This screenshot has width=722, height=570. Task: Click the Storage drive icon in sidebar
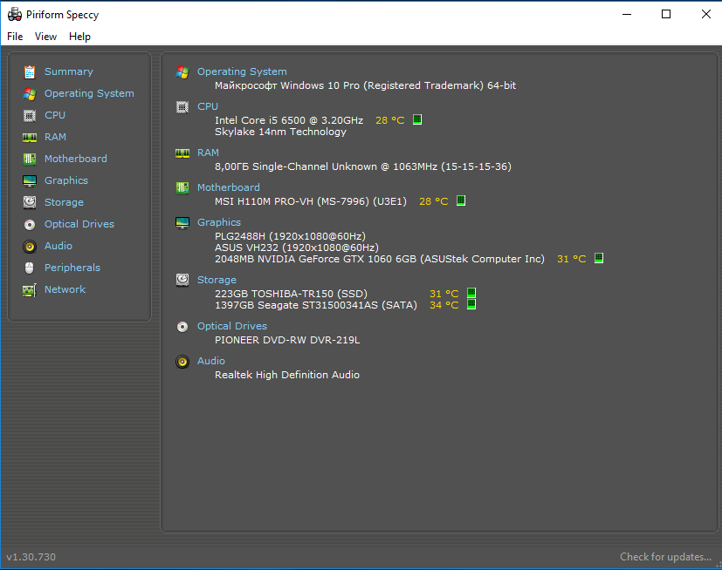(30, 202)
